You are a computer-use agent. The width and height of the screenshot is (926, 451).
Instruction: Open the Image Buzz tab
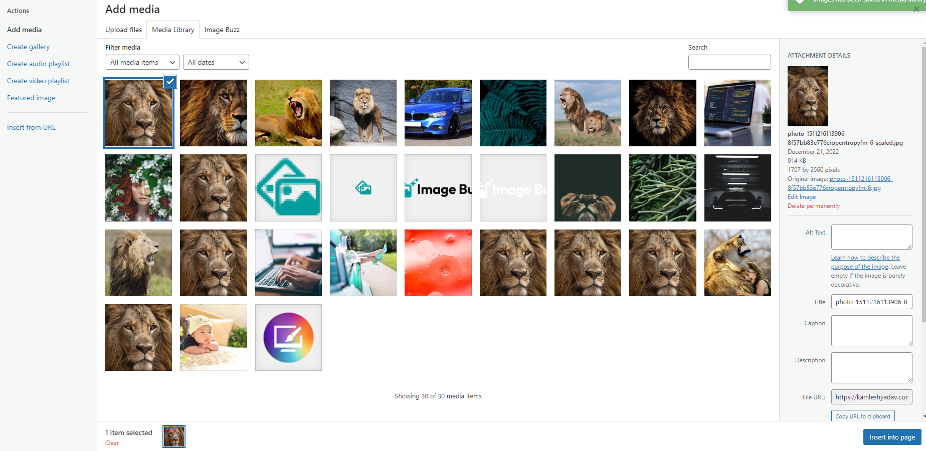click(x=222, y=30)
